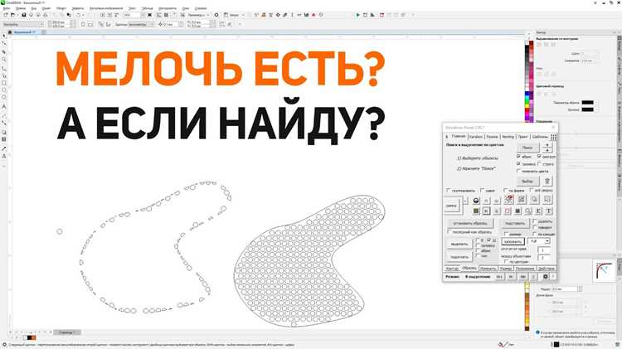Click the отступ от края value field
The width and height of the screenshot is (622, 349).
[x=544, y=250]
